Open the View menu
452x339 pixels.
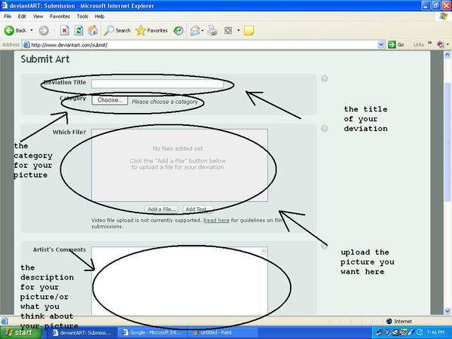pyautogui.click(x=38, y=17)
